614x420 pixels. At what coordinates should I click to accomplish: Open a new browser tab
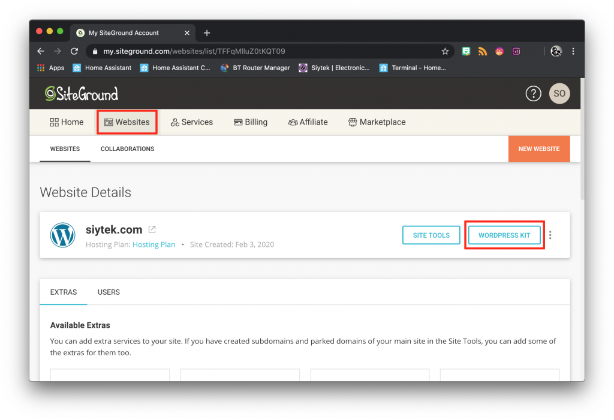point(207,33)
